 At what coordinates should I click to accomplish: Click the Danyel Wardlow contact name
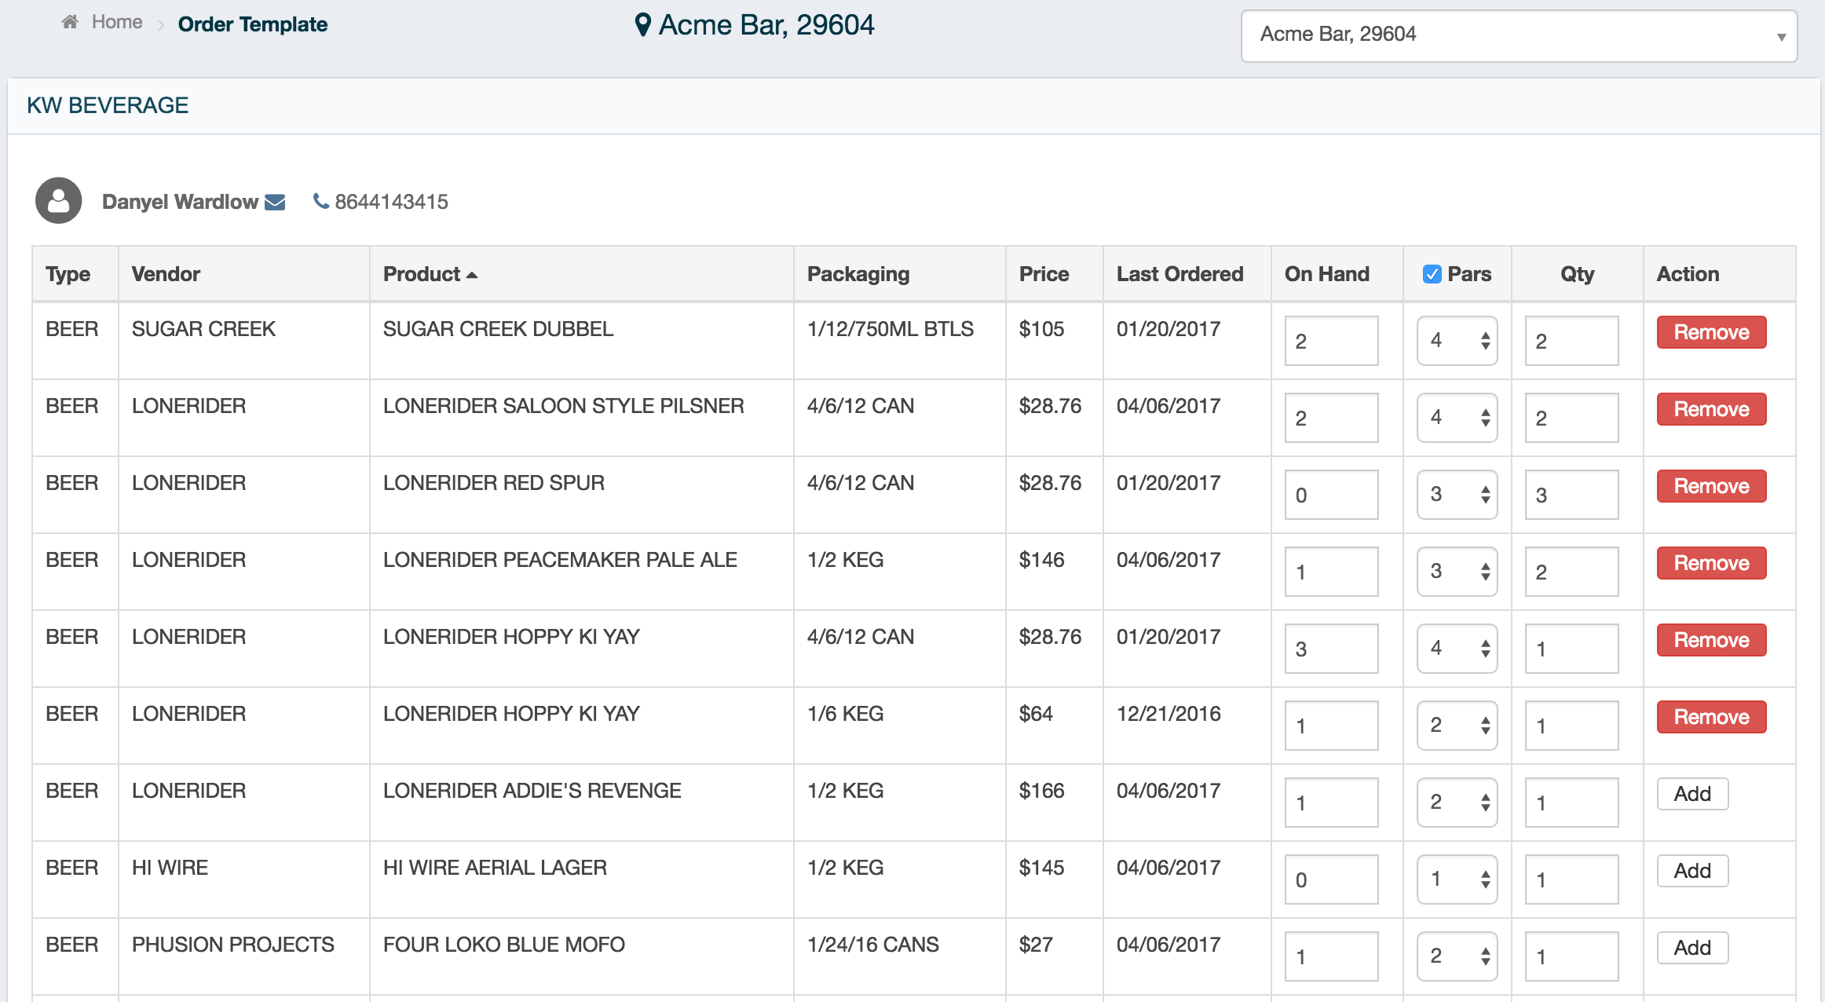(180, 202)
